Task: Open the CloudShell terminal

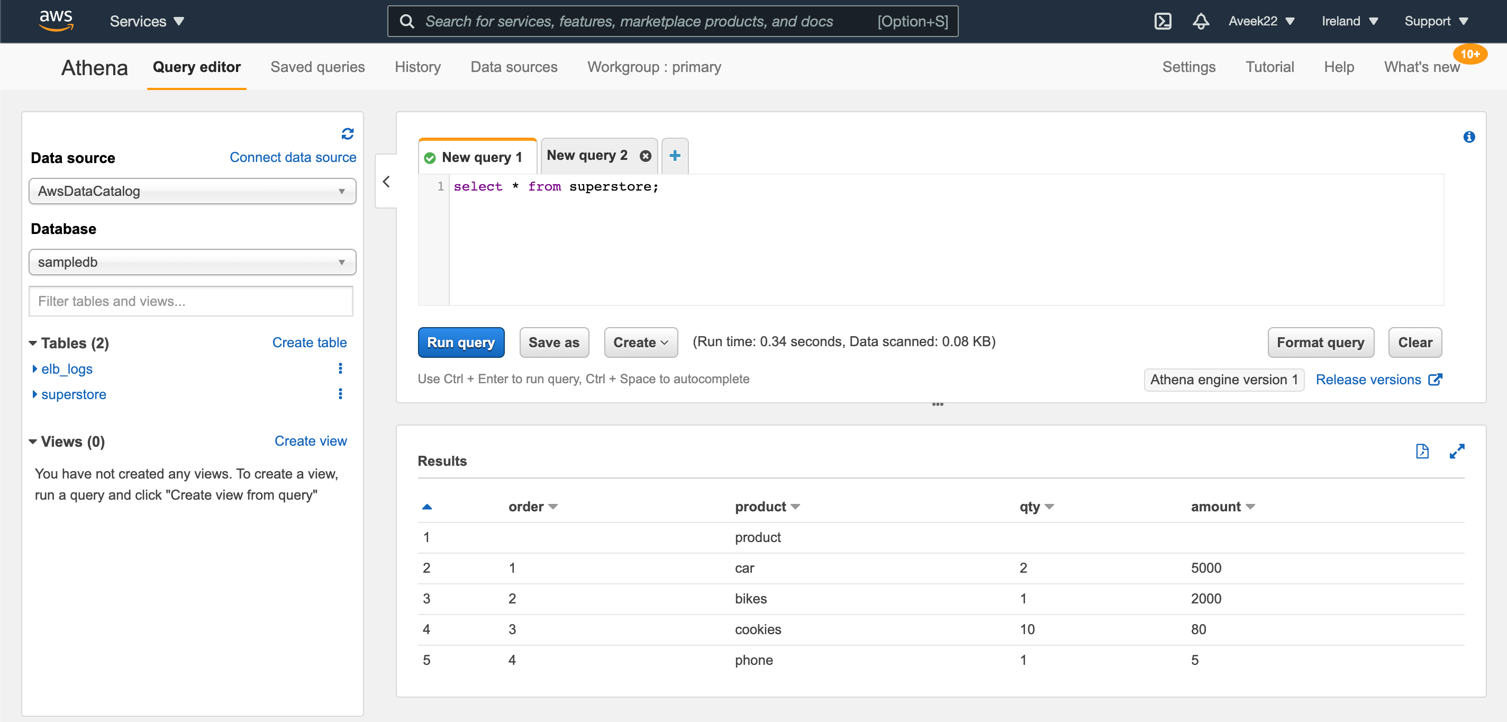Action: click(1163, 21)
